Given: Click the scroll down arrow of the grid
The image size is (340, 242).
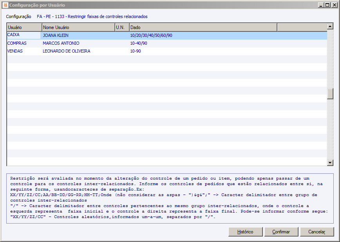Looking at the screenshot, I should point(330,162).
